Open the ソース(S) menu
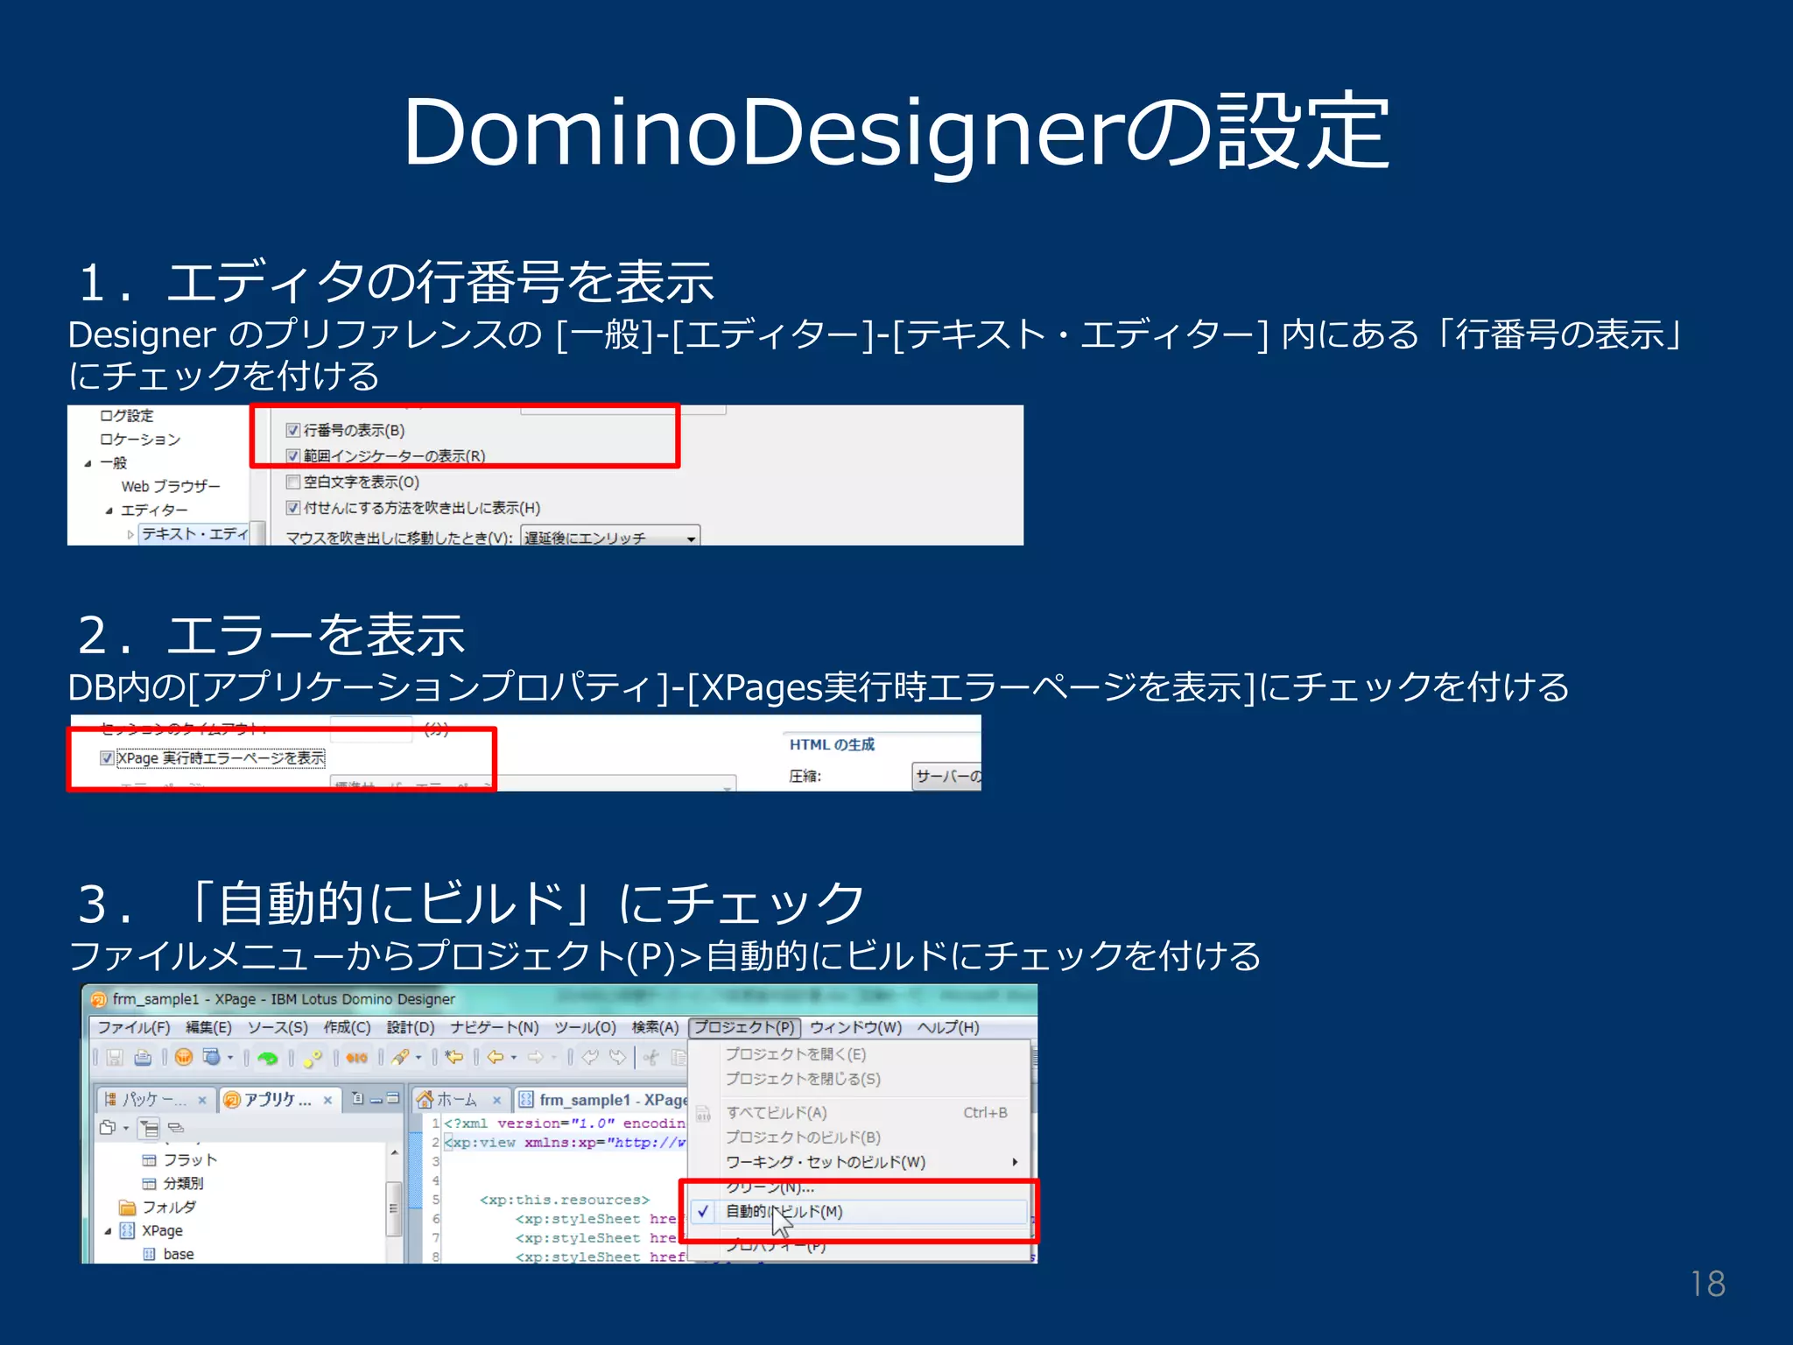This screenshot has height=1345, width=1793. pyautogui.click(x=278, y=1027)
